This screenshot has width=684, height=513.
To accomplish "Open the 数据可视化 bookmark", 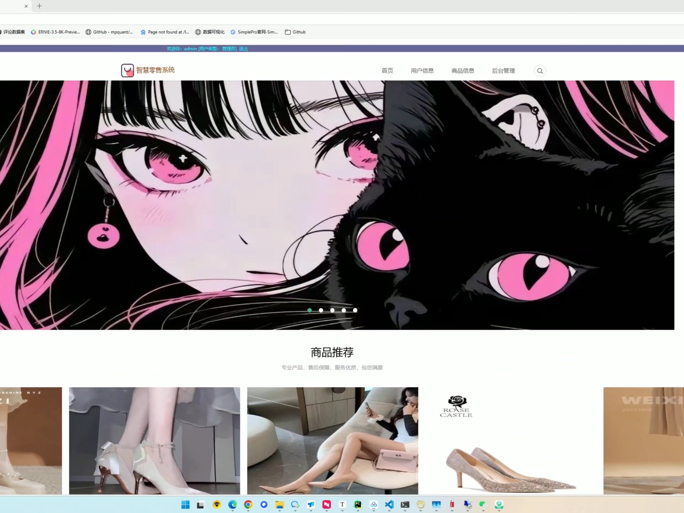I will (x=210, y=32).
